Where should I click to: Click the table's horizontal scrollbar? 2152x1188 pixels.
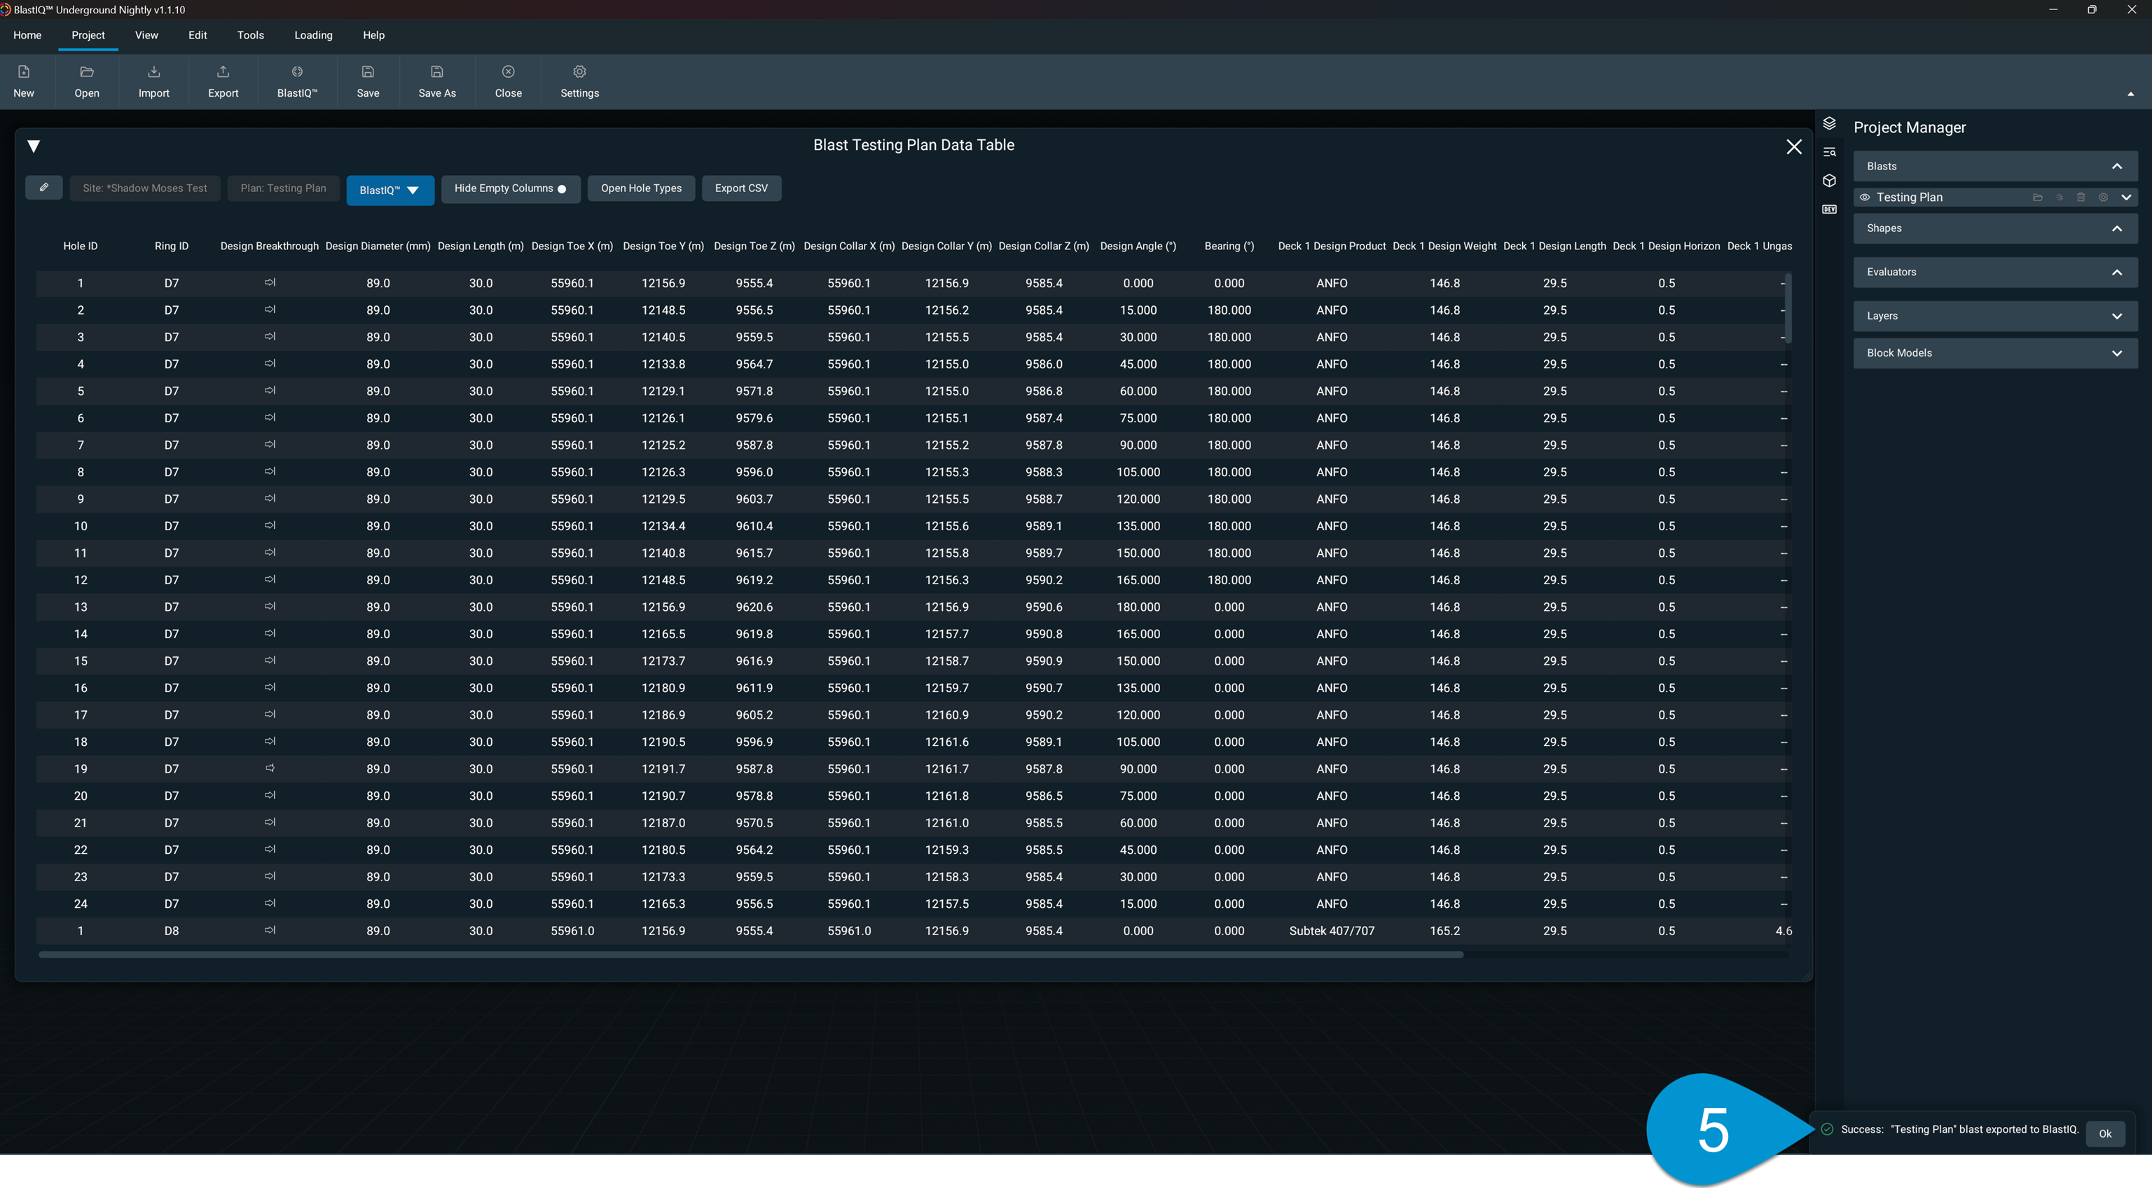(750, 954)
